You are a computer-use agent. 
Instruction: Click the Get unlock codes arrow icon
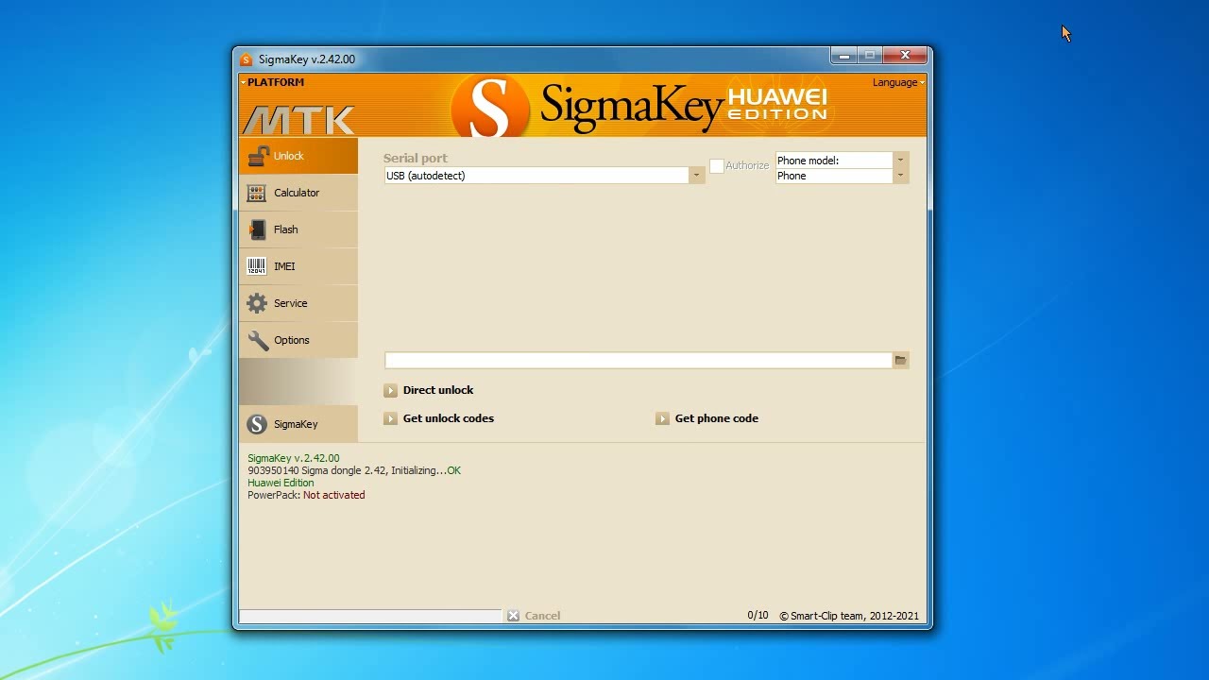click(x=390, y=418)
